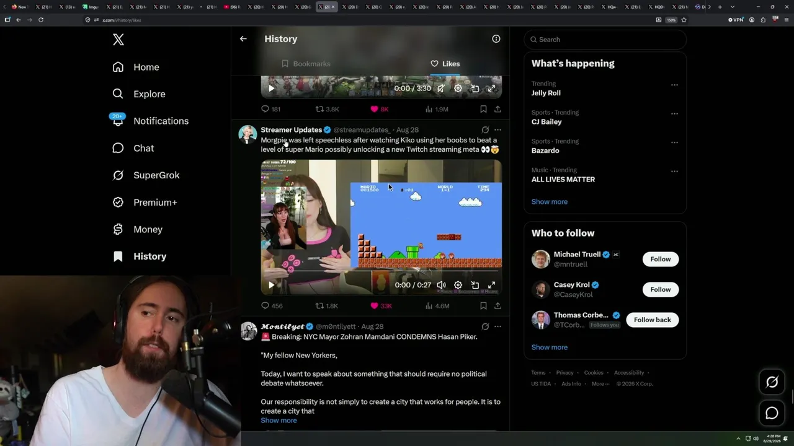Bookmark the Streamer Updates post
This screenshot has height=446, width=794.
click(x=483, y=306)
